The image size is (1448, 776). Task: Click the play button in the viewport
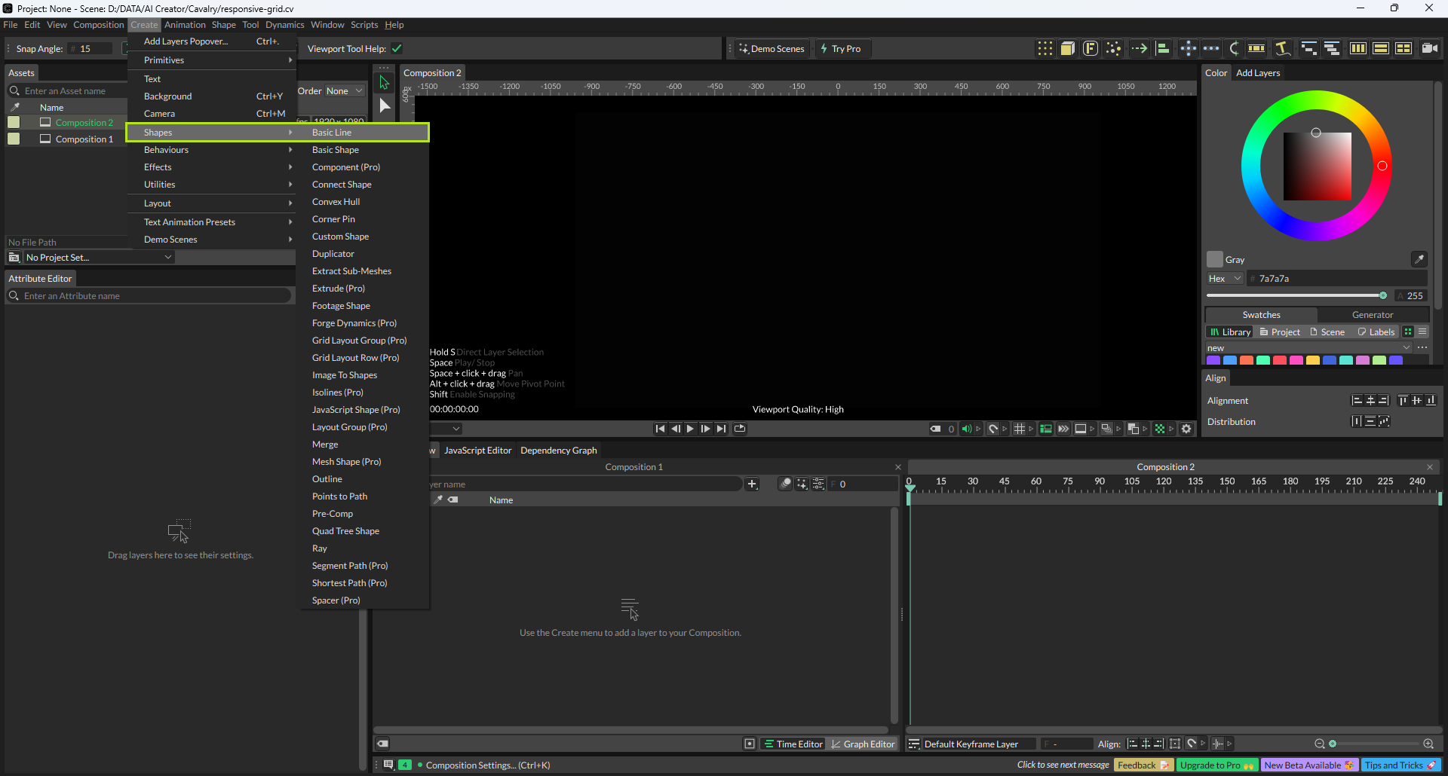(x=690, y=429)
